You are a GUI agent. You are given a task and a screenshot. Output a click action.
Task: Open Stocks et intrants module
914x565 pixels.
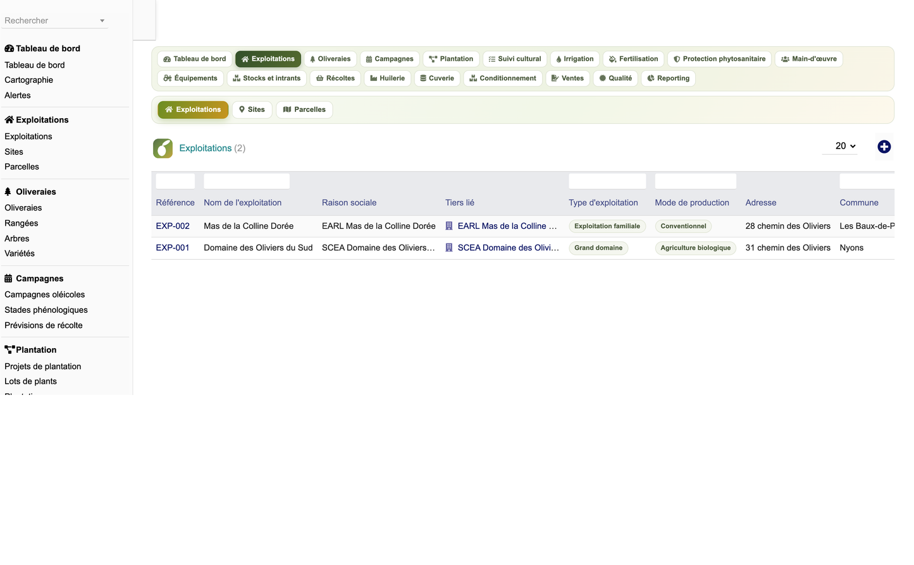coord(267,78)
